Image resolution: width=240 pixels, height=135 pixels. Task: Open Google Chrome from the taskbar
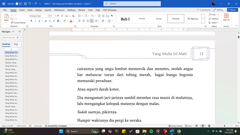point(179,131)
